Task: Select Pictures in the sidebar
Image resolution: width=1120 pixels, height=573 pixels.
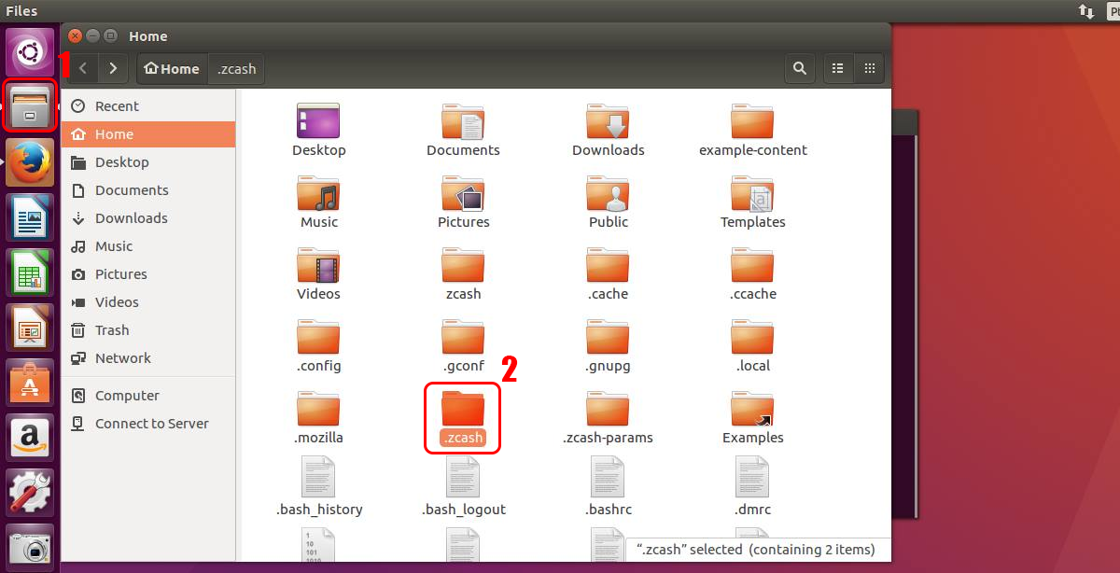Action: click(148, 274)
